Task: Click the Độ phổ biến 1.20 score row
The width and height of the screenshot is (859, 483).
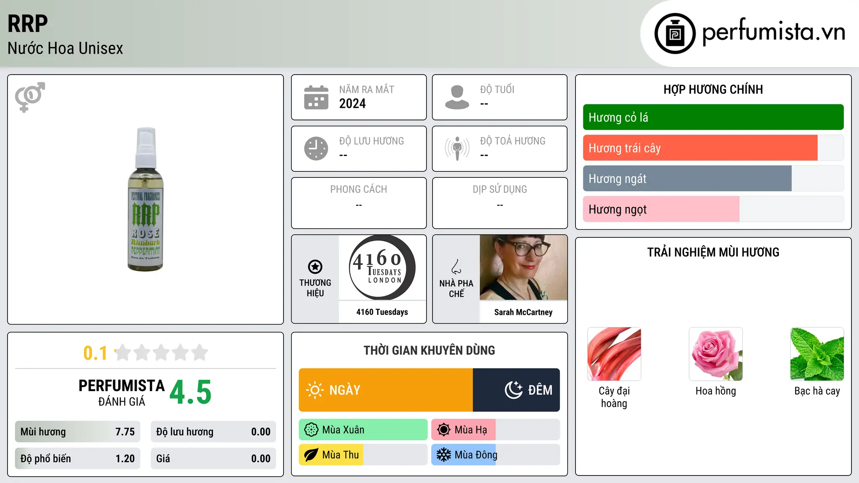Action: pyautogui.click(x=78, y=459)
